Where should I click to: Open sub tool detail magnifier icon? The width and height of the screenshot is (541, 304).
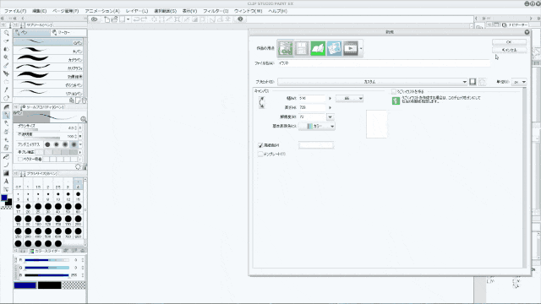[83, 119]
